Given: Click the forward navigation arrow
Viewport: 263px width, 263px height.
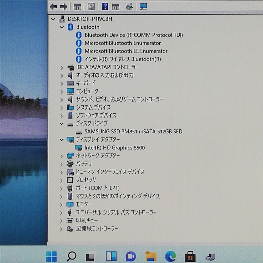Looking at the screenshot, I should click(64, 7).
